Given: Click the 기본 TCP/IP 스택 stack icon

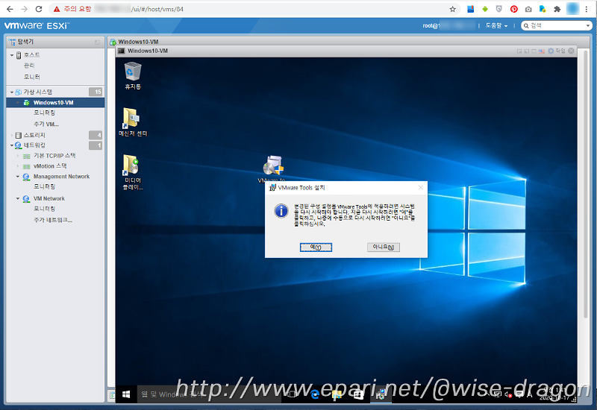Looking at the screenshot, I should coord(27,156).
